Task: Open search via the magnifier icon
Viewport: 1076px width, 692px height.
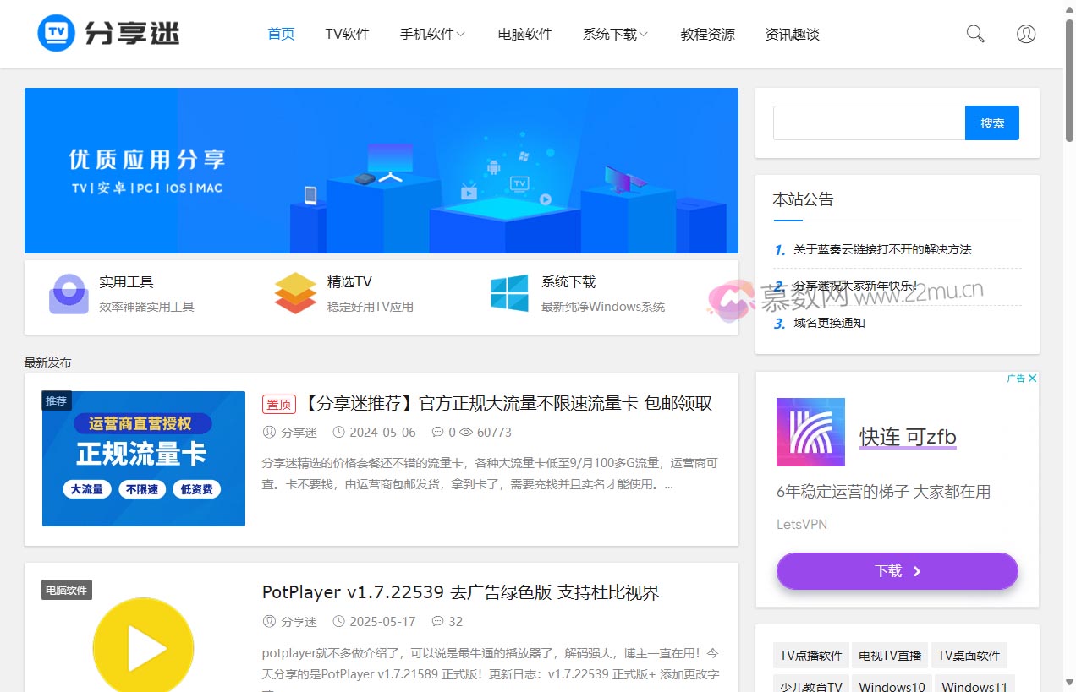Action: tap(974, 33)
